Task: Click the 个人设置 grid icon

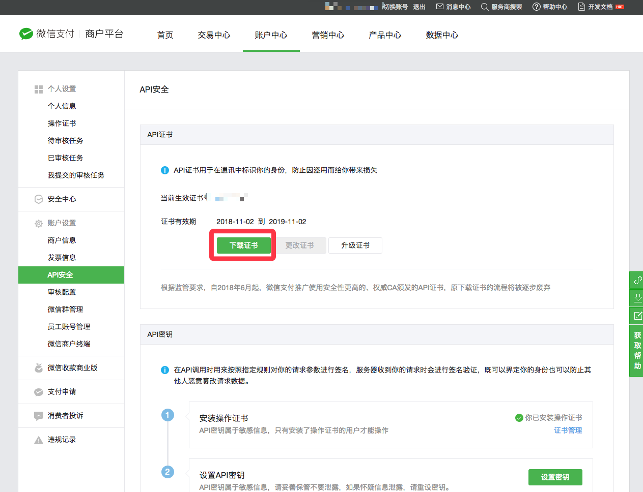Action: pos(39,89)
